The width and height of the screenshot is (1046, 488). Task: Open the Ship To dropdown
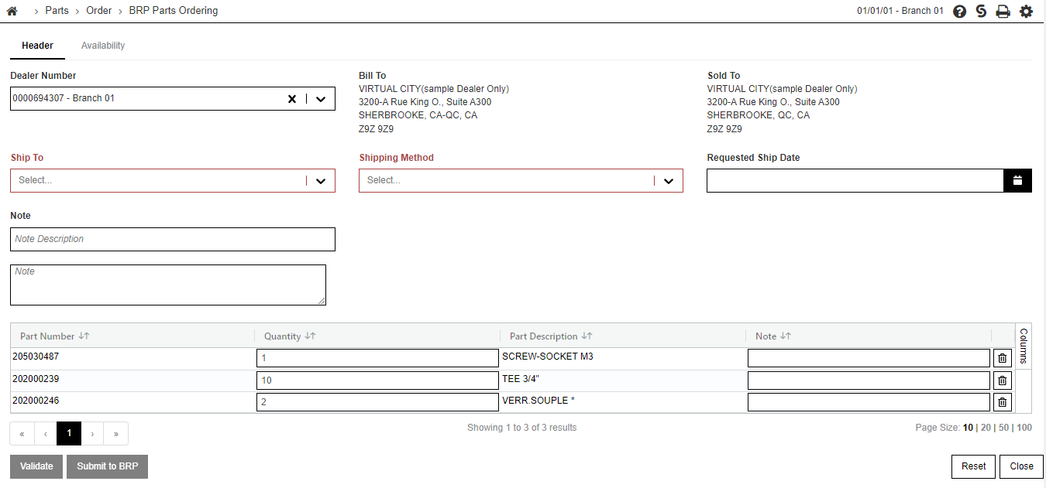click(173, 180)
